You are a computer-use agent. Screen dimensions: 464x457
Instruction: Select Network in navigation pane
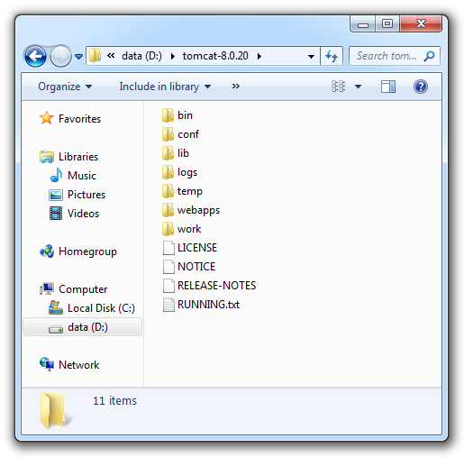coord(78,365)
